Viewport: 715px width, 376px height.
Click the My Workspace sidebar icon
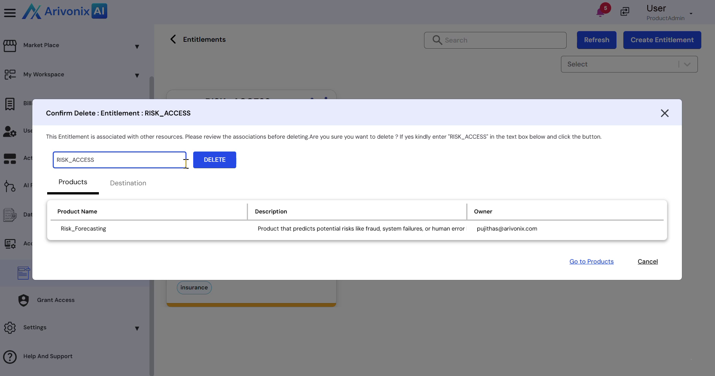click(10, 74)
